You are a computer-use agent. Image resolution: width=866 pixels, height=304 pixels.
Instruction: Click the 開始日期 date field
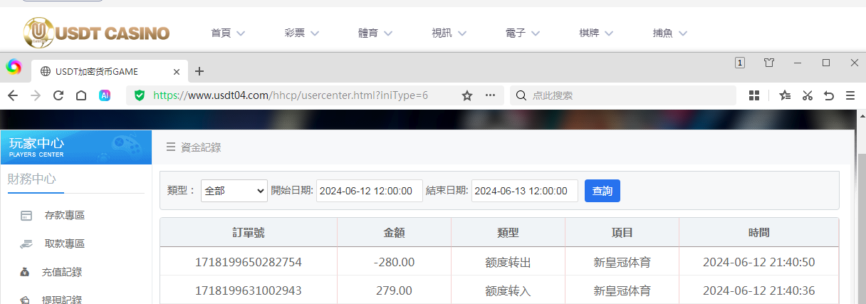click(x=370, y=191)
